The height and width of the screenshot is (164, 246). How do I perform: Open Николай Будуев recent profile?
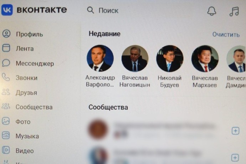pyautogui.click(x=170, y=66)
